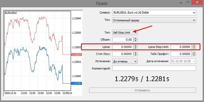Open the Символ dropdown for EURUSDcl
Screen dimensions: 204x102
(x=154, y=13)
